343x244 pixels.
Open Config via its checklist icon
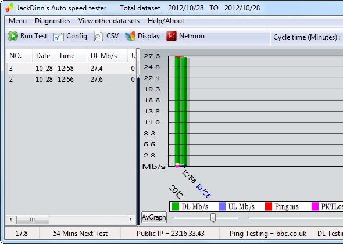(59, 37)
